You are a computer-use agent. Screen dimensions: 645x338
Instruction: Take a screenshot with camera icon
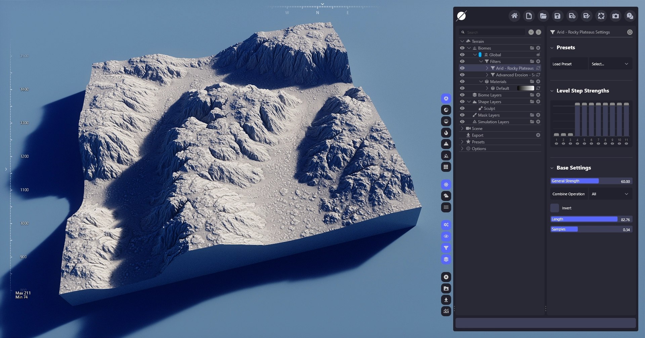point(615,16)
